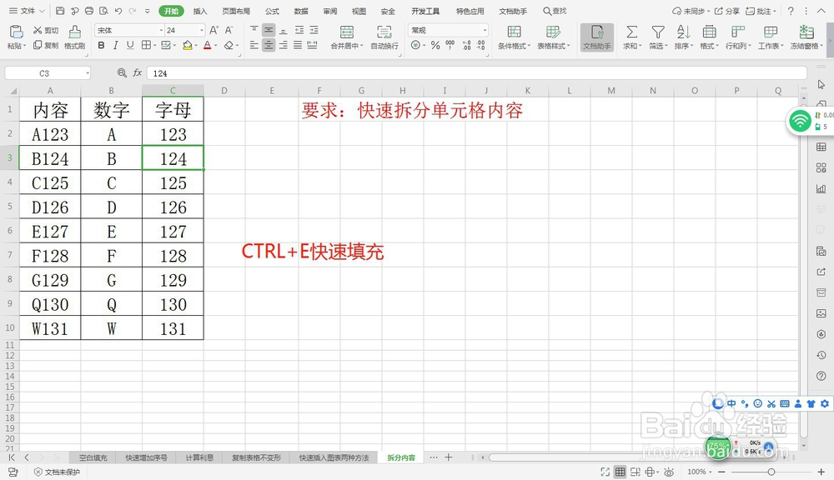Click full screen icon in status bar
Screen dimensions: 834x480
[x=605, y=472]
